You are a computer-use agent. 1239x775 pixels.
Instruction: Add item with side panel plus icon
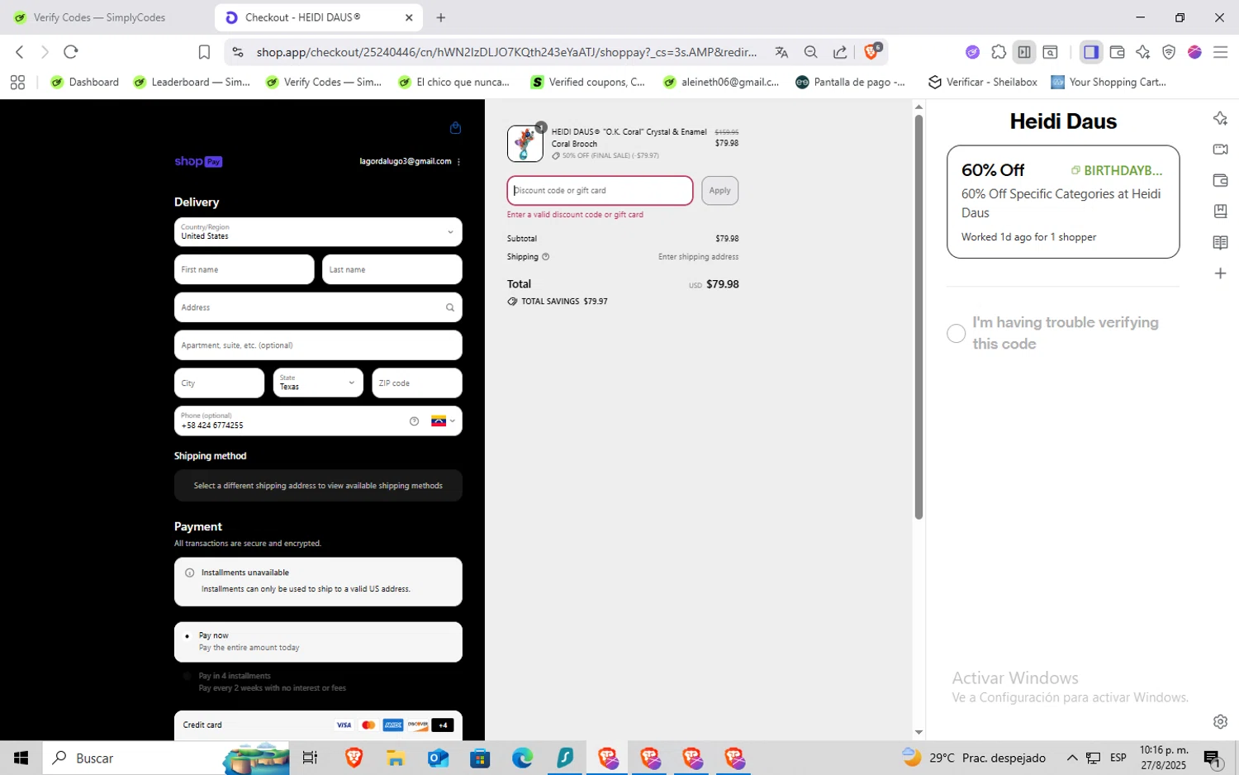coord(1220,273)
